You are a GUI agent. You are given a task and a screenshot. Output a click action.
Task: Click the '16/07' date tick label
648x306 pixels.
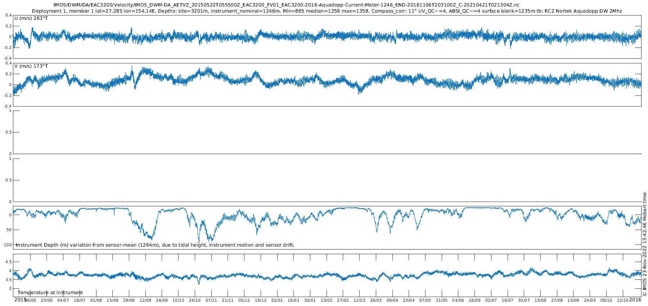point(508,300)
